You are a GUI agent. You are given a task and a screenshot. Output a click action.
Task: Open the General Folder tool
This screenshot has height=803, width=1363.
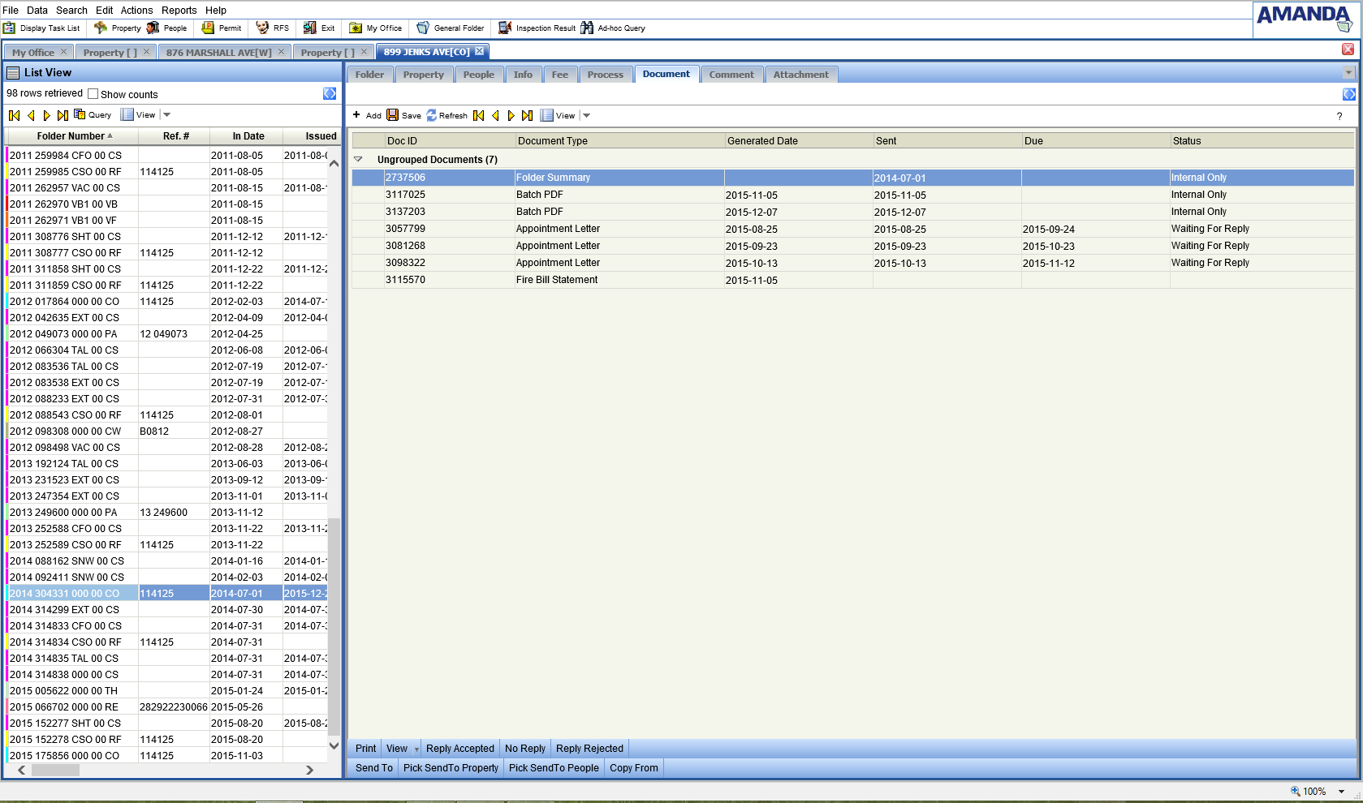[x=451, y=28]
